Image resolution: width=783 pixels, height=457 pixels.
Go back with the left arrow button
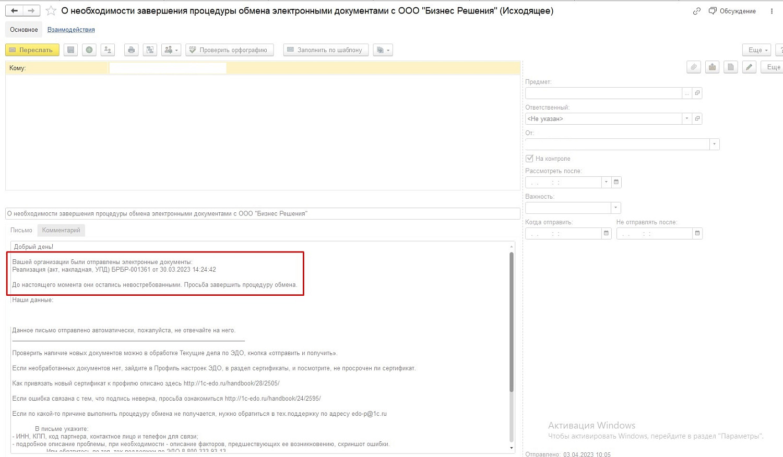click(x=15, y=11)
